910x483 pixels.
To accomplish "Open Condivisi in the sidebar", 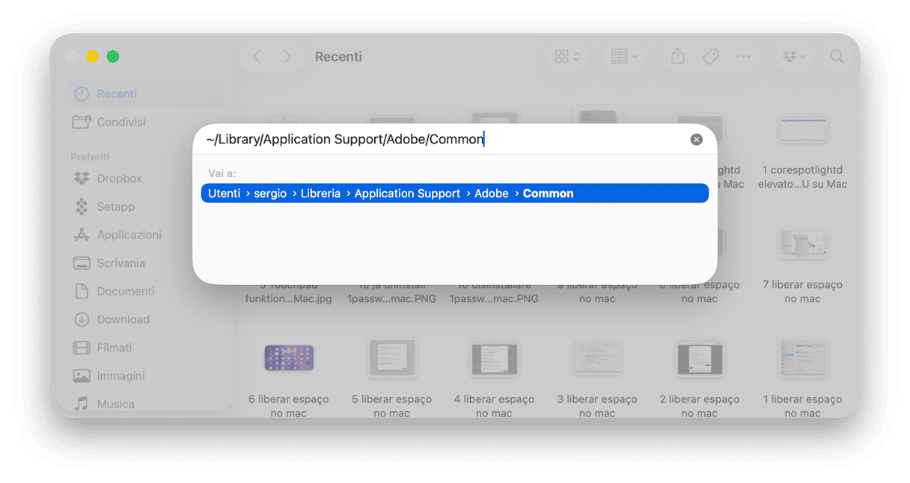I will (x=144, y=122).
